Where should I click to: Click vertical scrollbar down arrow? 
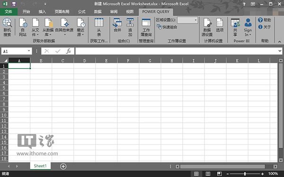pyautogui.click(x=281, y=160)
